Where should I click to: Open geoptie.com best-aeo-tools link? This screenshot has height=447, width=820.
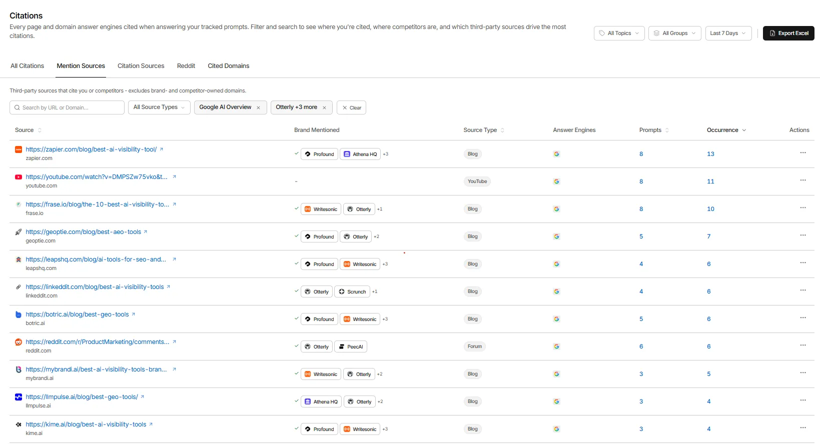(83, 232)
